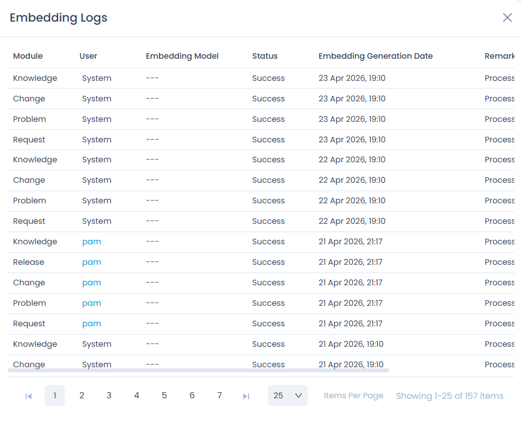521x421 pixels.
Task: Open pam user link in Release row
Action: (x=91, y=262)
